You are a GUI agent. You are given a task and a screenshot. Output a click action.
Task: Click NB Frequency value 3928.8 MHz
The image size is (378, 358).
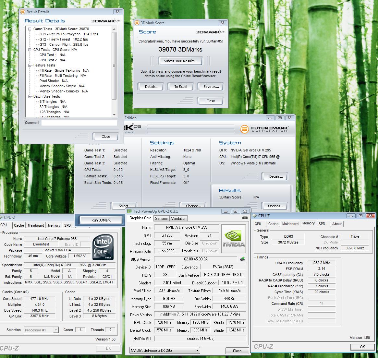pyautogui.click(x=355, y=248)
